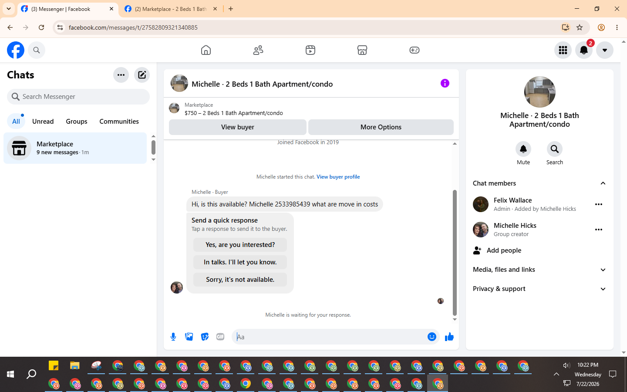Open member options for Michelle Hicks
627x392 pixels.
599,230
